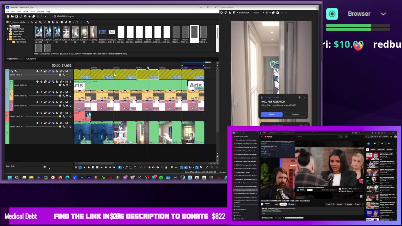The width and height of the screenshot is (402, 226).
Task: Click first track's Level slider handle
Action: point(60,75)
